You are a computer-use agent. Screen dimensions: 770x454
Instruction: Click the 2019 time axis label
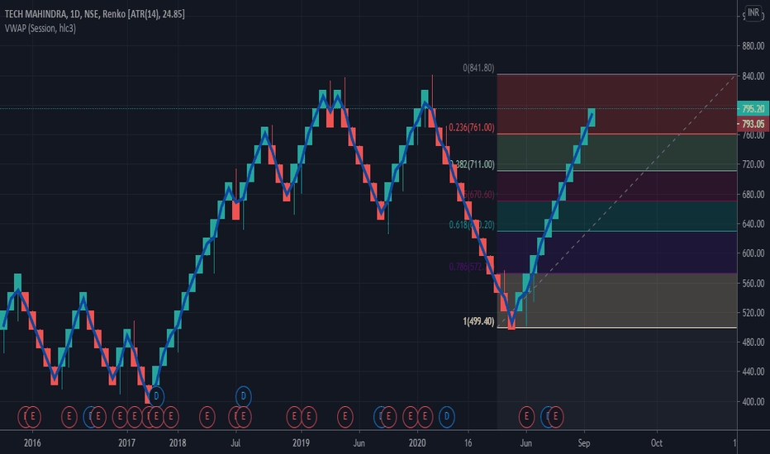pos(301,443)
